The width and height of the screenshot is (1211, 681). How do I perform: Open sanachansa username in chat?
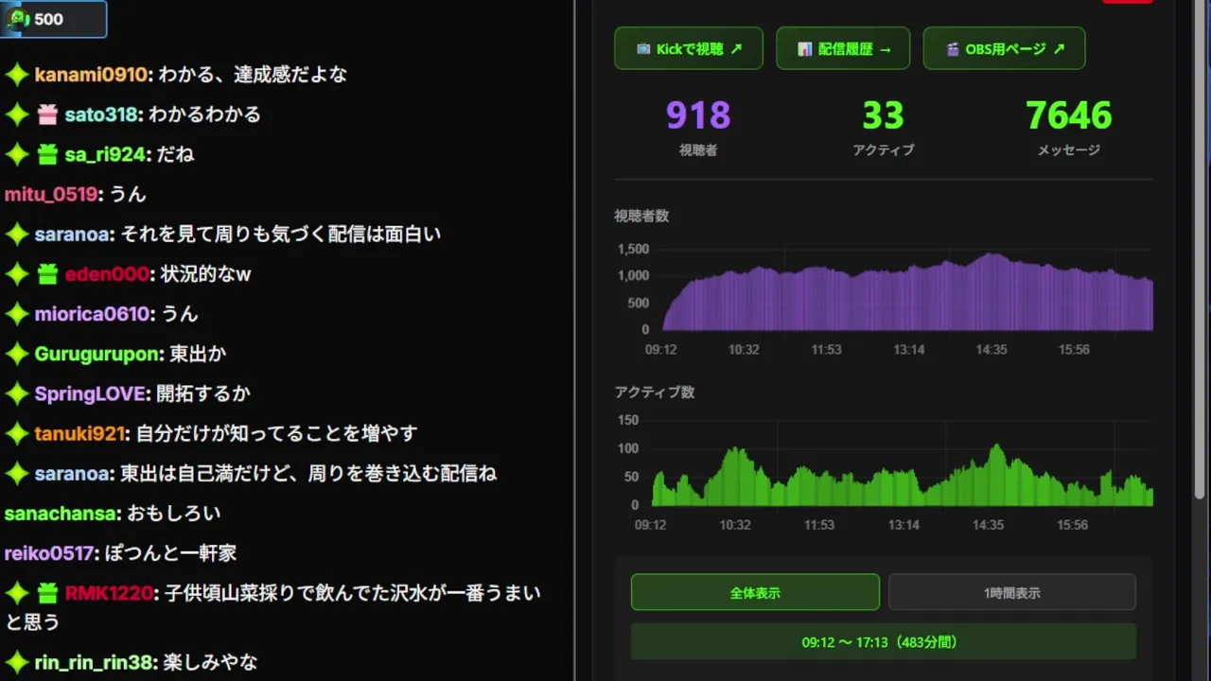click(61, 514)
